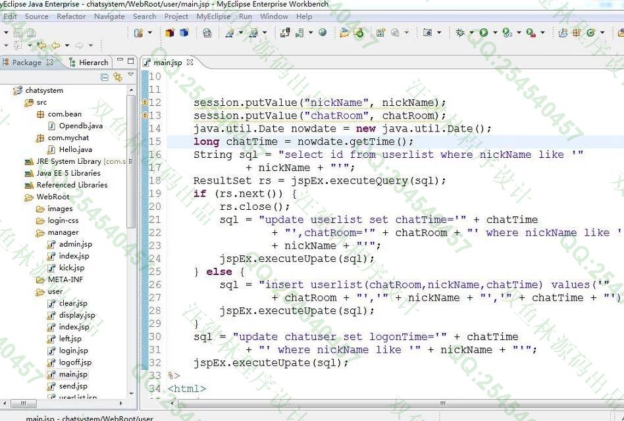Minimize the Package Explorer panel

coord(118,62)
